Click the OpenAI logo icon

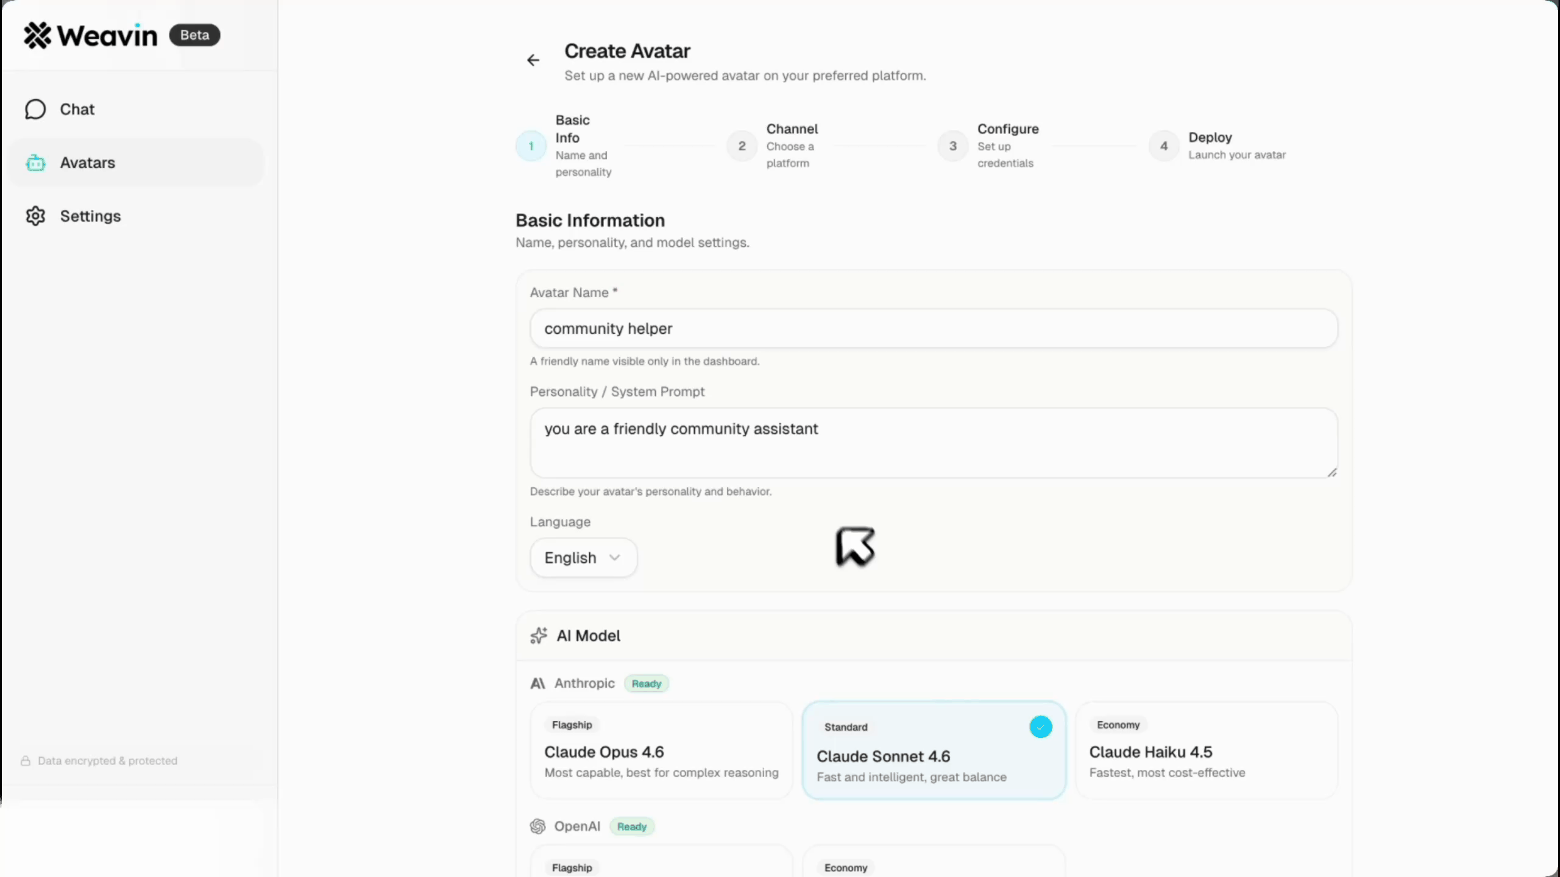[x=537, y=826]
